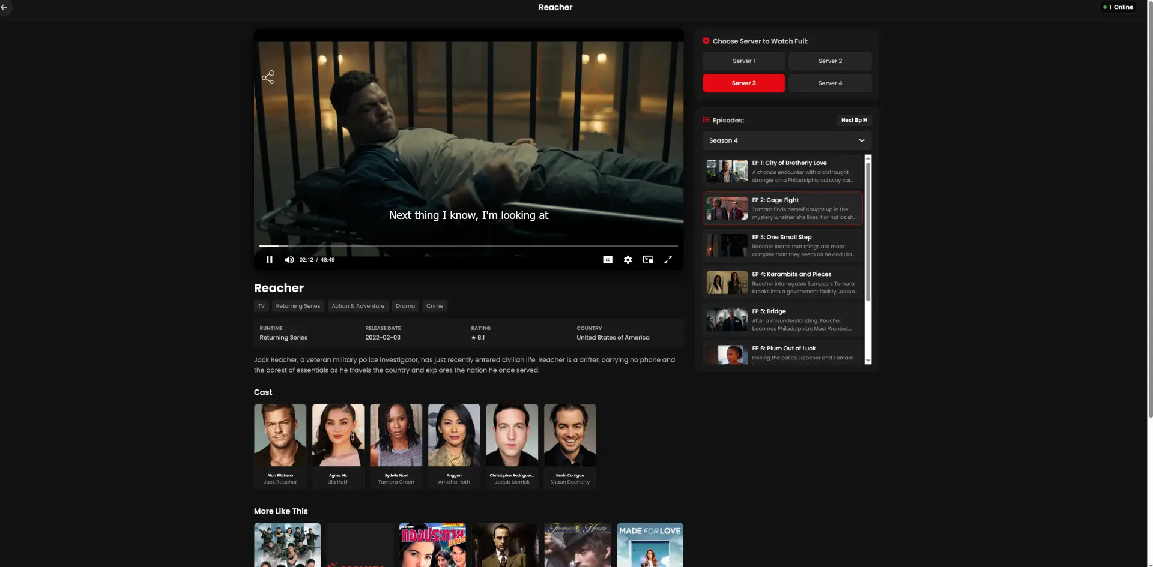Play EP 6: Plum Out of Luck
The width and height of the screenshot is (1153, 567).
point(782,353)
